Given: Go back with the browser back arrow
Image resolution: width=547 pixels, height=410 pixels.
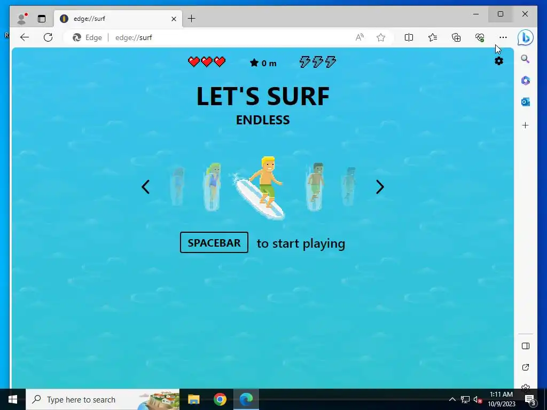Looking at the screenshot, I should click(25, 37).
